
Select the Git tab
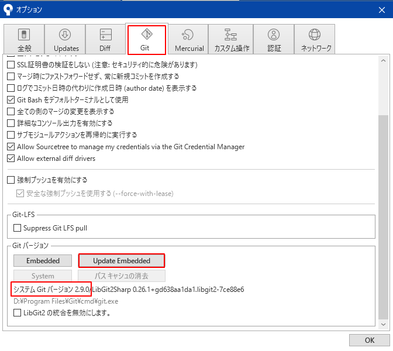coord(147,39)
